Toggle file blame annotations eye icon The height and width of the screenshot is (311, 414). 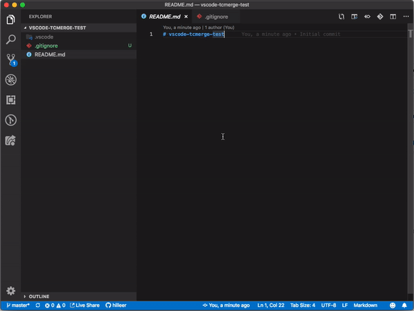[x=367, y=17]
